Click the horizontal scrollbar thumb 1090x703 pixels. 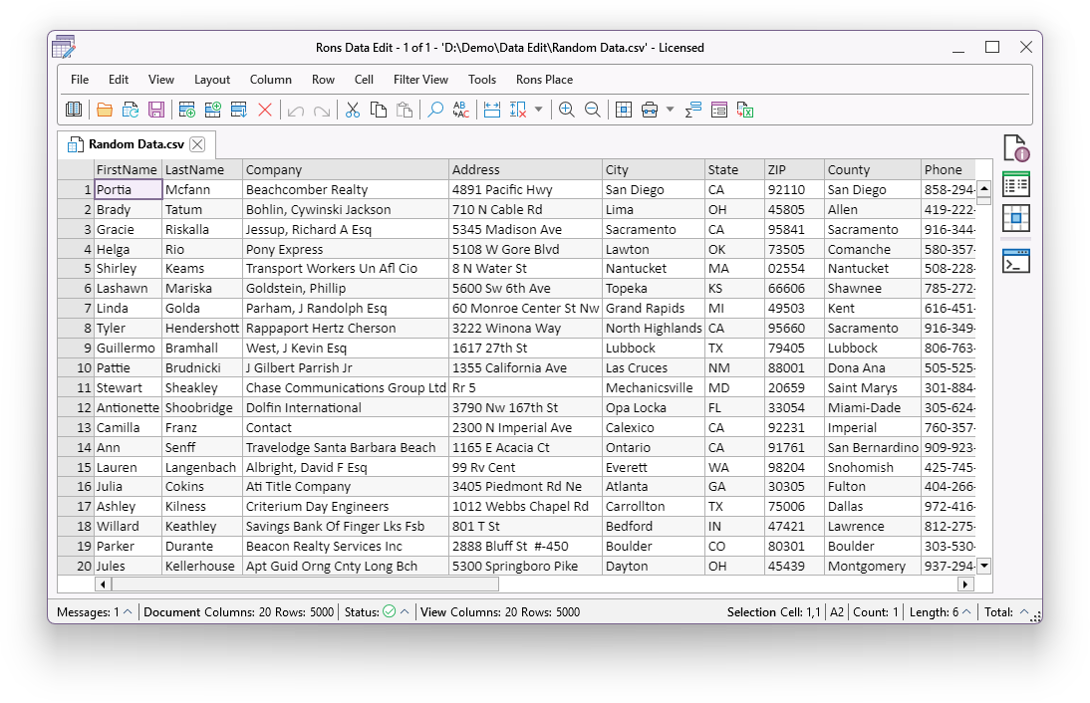point(305,585)
